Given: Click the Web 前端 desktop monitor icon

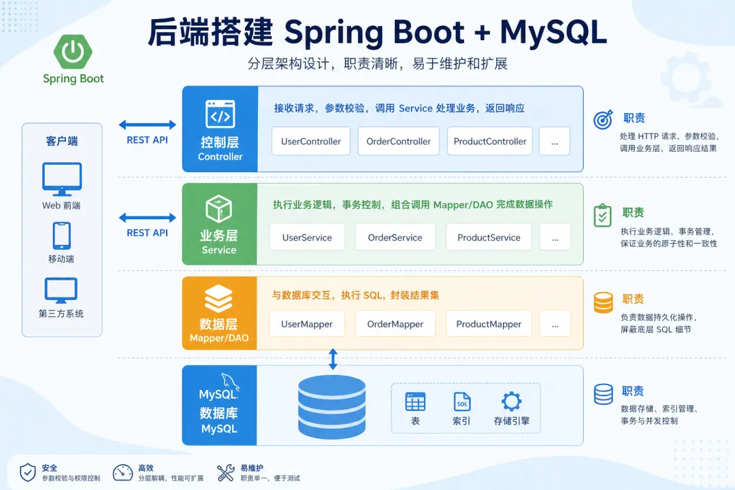Looking at the screenshot, I should [62, 179].
